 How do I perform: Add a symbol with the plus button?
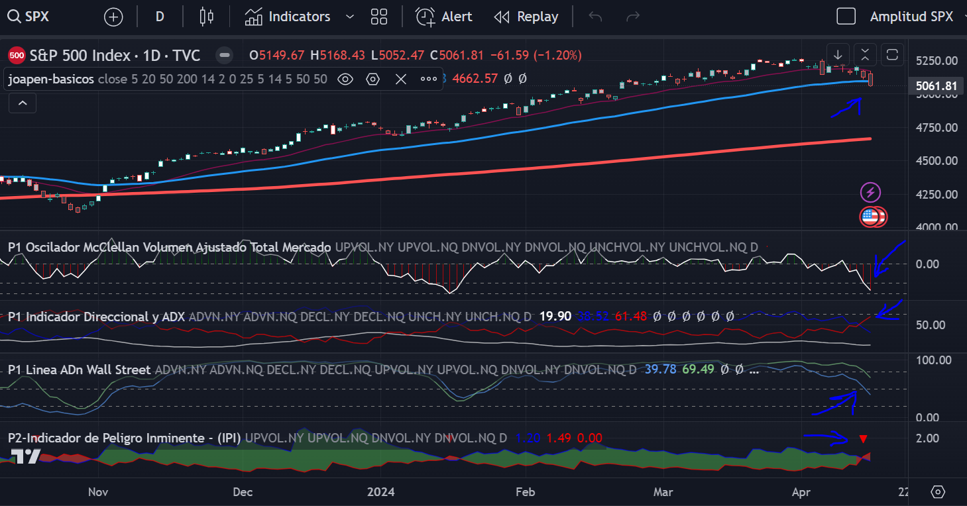click(113, 17)
